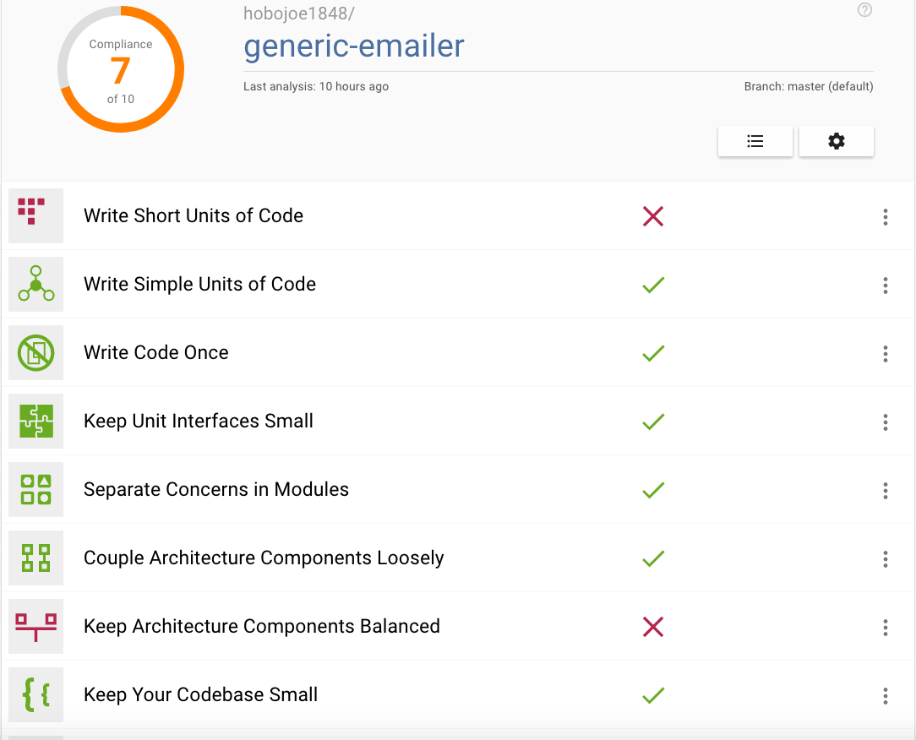Click the Compliance 7 of 10 progress ring
Screen dimensions: 916x740
tap(120, 68)
